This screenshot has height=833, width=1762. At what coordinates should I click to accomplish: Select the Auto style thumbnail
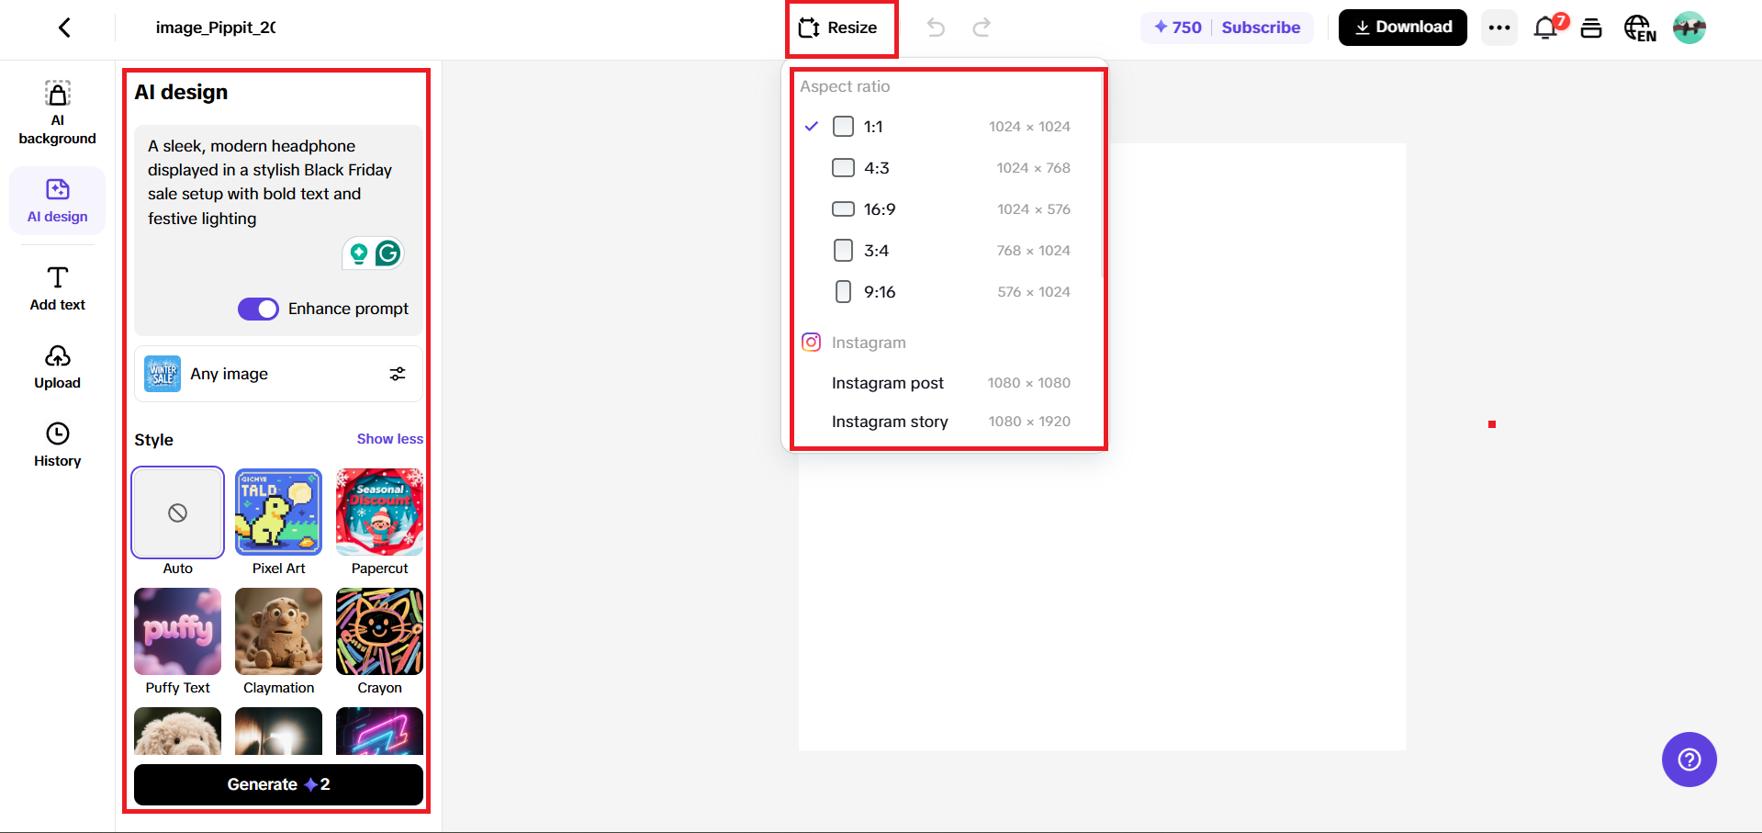[x=177, y=512]
